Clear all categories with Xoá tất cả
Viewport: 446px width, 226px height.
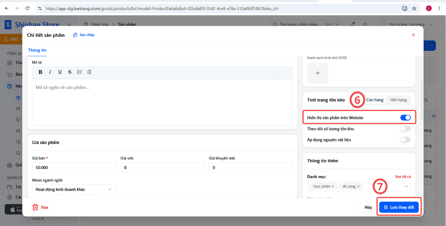[x=403, y=177]
